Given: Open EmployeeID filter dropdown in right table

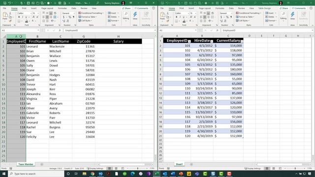Looking at the screenshot, I should 189,41.
